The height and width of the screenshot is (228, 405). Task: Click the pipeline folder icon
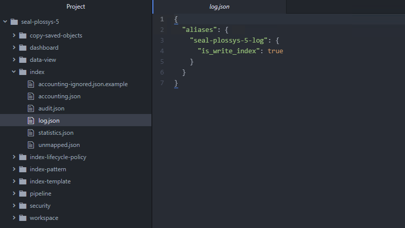tap(23, 194)
